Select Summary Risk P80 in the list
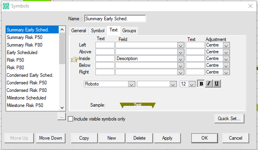Image resolution: width=258 pixels, height=150 pixels. (32, 45)
